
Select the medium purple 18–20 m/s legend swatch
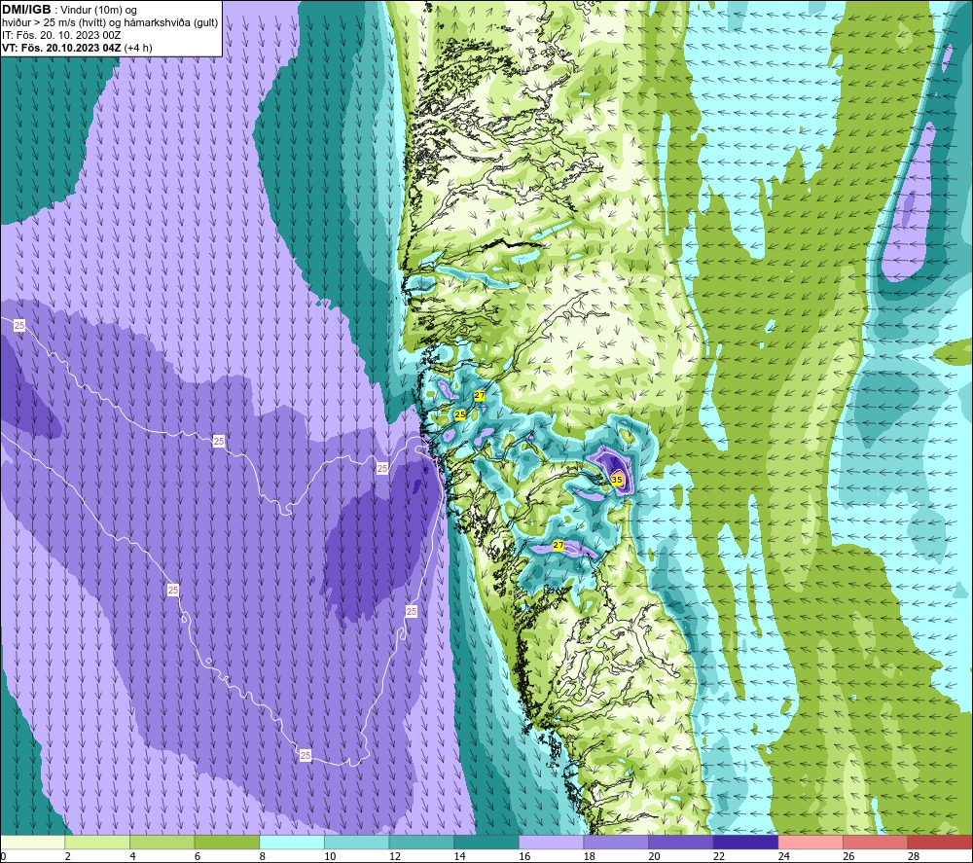tap(616, 842)
